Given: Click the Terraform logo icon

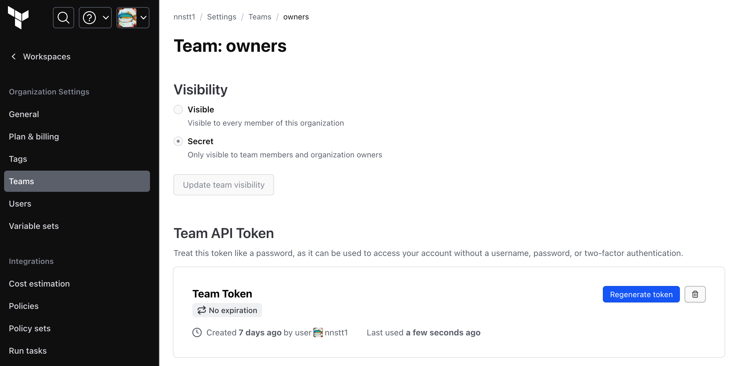Looking at the screenshot, I should coord(18,18).
